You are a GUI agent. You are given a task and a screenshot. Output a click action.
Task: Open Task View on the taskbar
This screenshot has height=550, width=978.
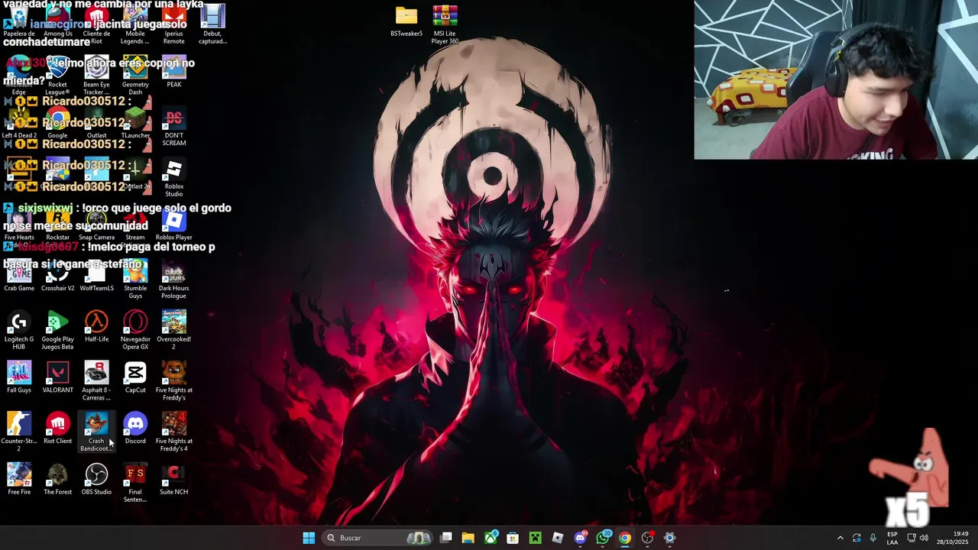446,538
